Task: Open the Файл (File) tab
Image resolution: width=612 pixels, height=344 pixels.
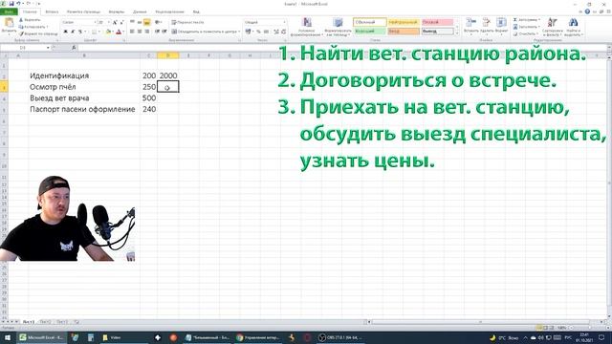Action: tap(9, 11)
